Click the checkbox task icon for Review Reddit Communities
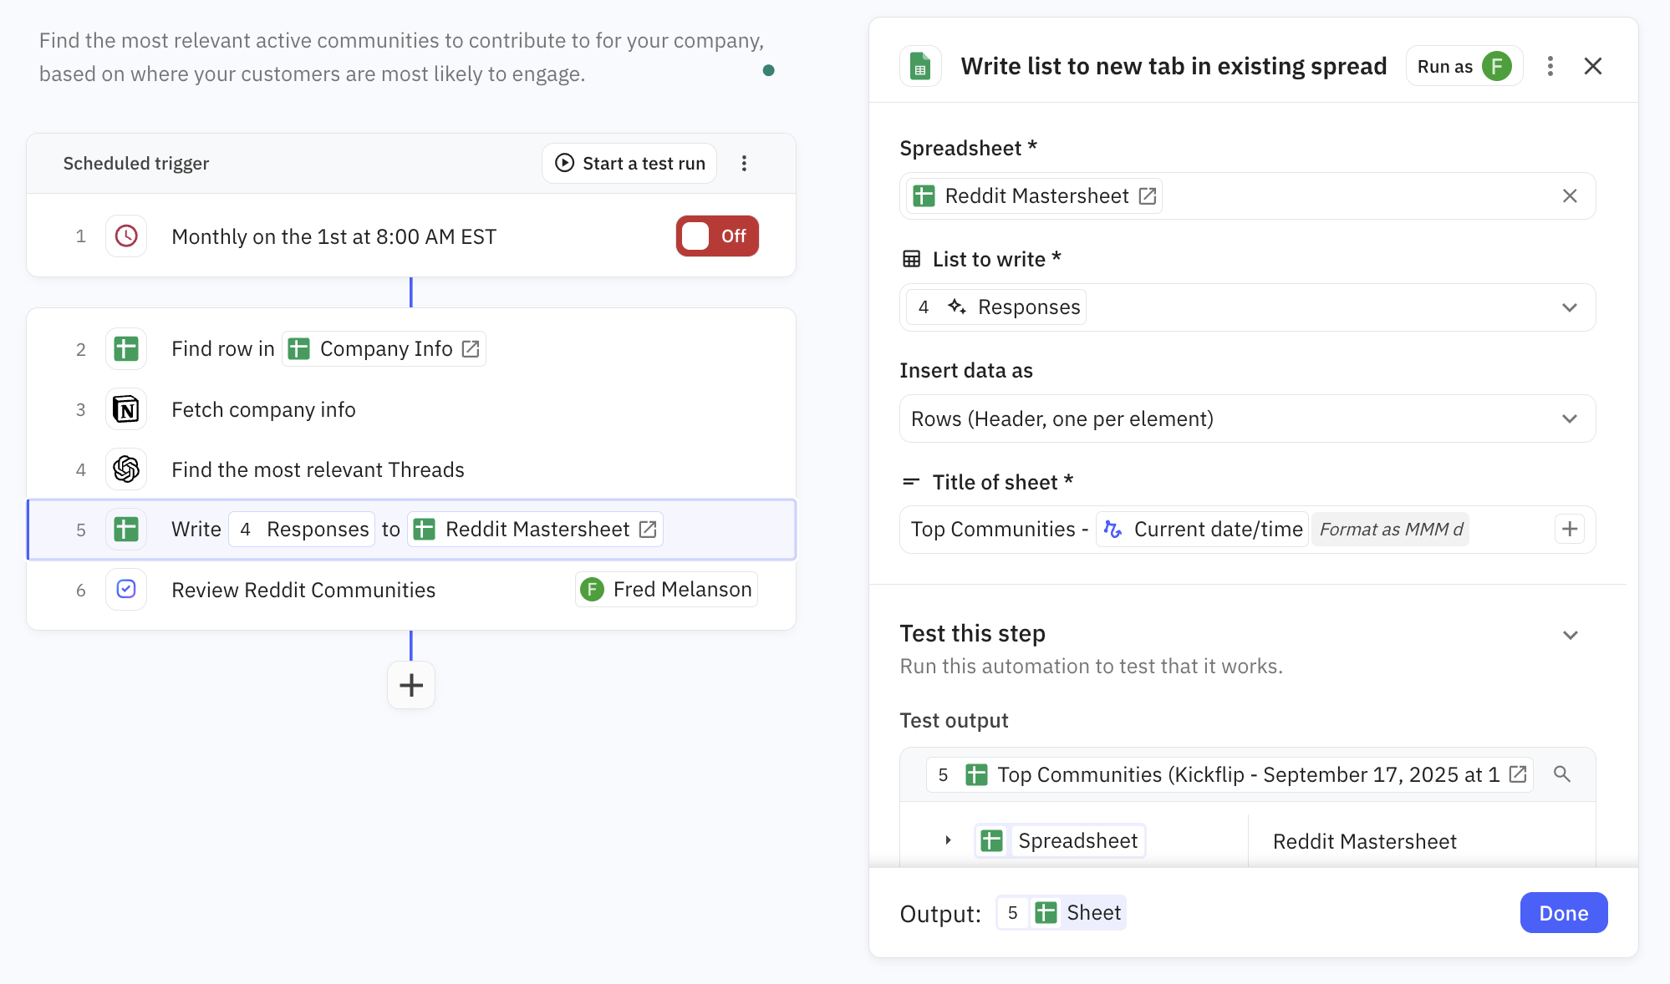Image resolution: width=1670 pixels, height=984 pixels. [126, 590]
